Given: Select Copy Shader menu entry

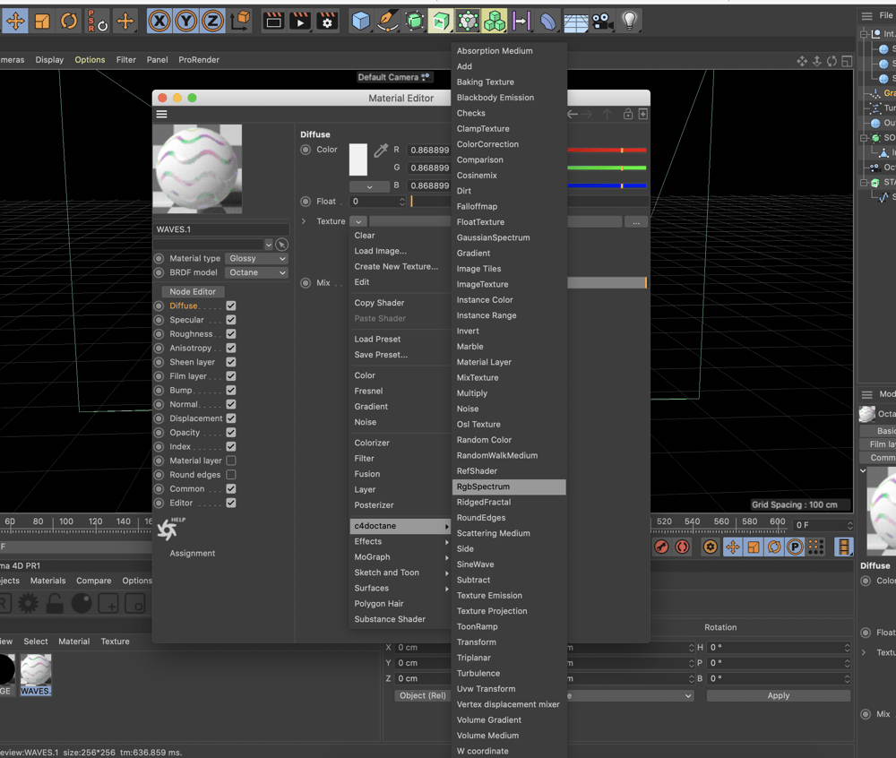Looking at the screenshot, I should click(x=379, y=303).
